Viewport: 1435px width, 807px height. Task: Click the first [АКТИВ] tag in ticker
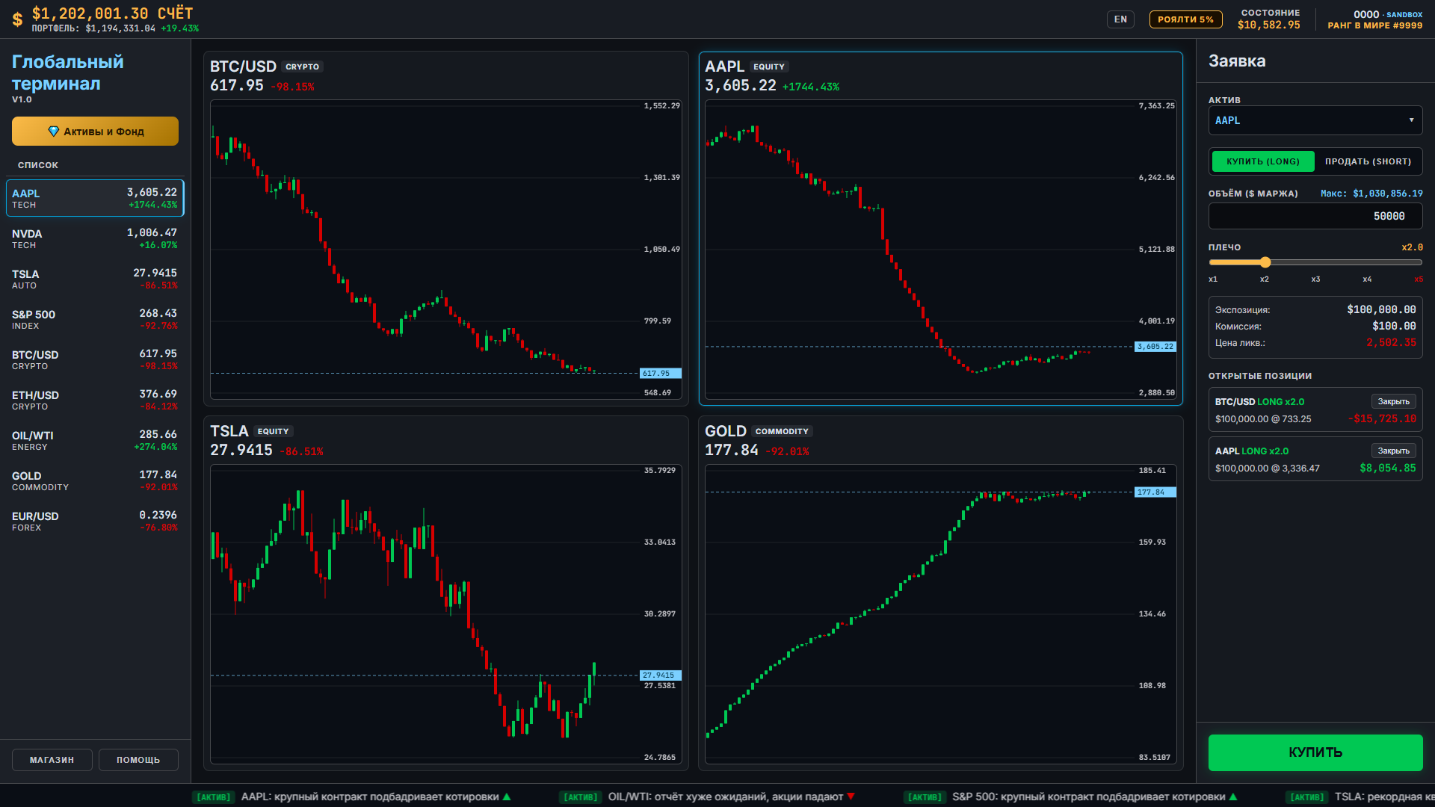[214, 797]
